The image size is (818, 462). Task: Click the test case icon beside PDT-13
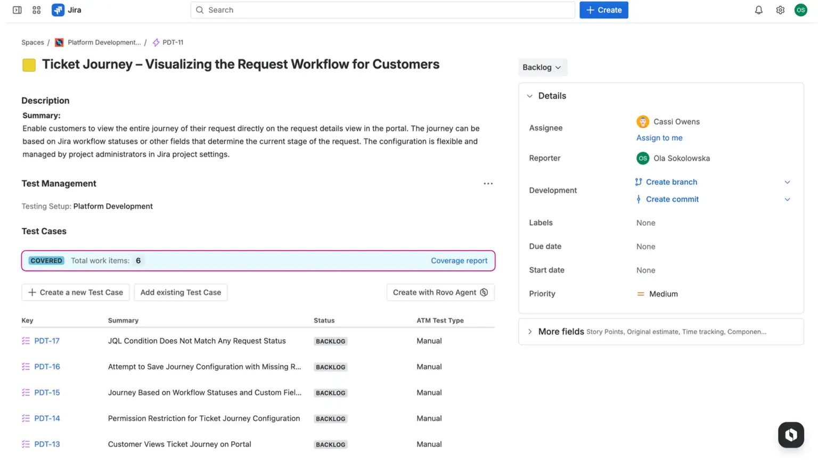(x=25, y=444)
